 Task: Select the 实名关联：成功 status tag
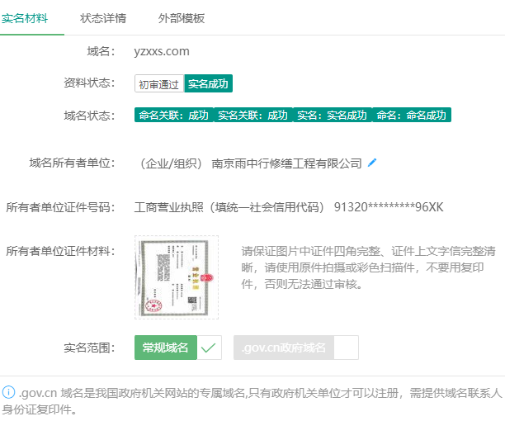(x=252, y=116)
